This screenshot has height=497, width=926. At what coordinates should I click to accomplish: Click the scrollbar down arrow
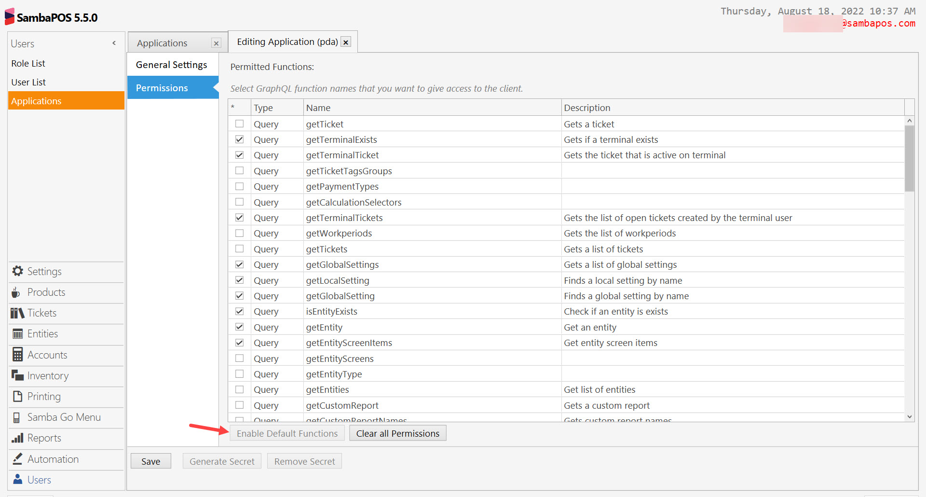(x=910, y=416)
